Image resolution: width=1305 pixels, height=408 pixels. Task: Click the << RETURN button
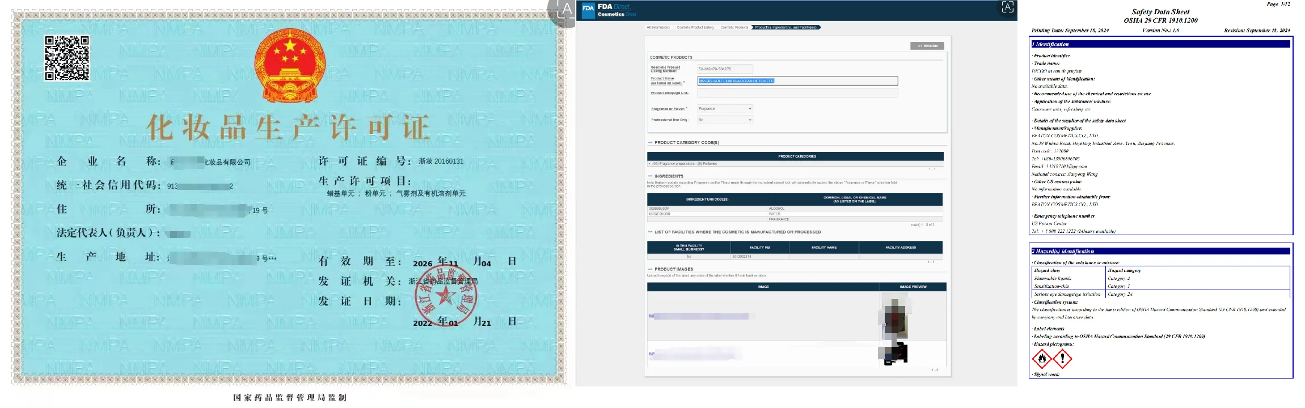coord(927,46)
